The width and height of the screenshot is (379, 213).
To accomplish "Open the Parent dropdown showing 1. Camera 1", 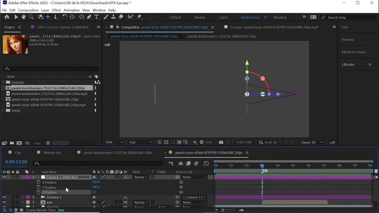I will (x=195, y=197).
